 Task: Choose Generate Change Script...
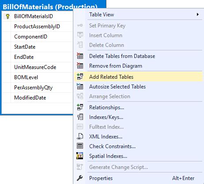(138, 167)
